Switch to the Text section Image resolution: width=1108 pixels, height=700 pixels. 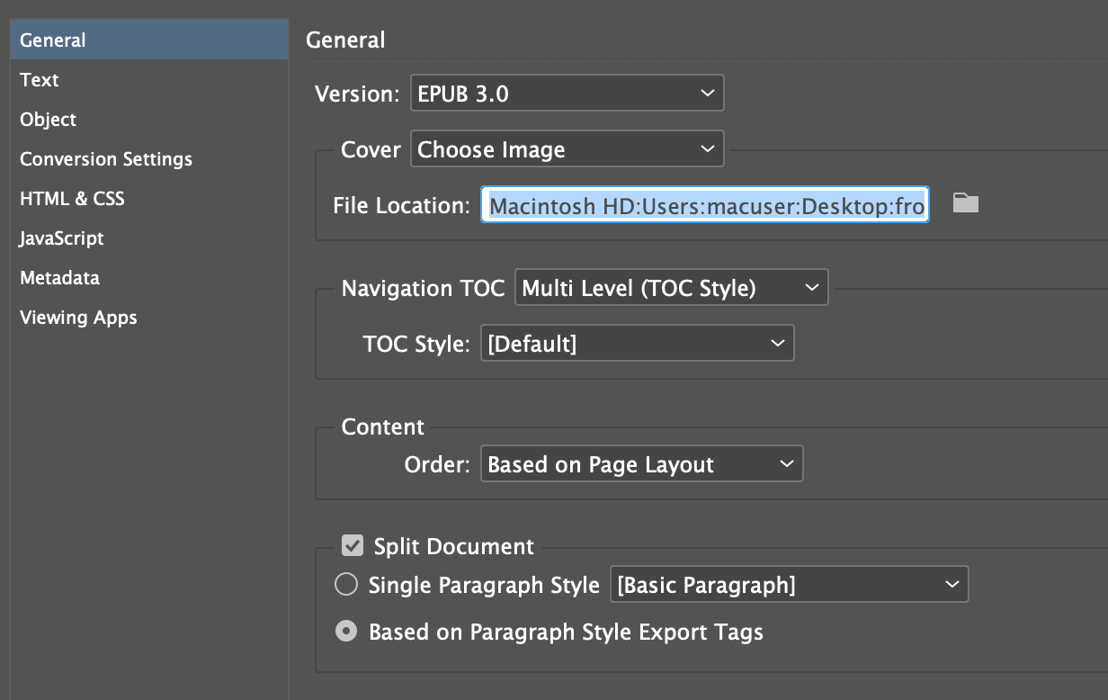149,80
